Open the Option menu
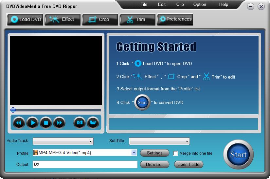Viewport: 270px width, 179px height. tap(200, 4)
